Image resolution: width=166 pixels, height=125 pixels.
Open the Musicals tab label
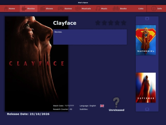86,9
